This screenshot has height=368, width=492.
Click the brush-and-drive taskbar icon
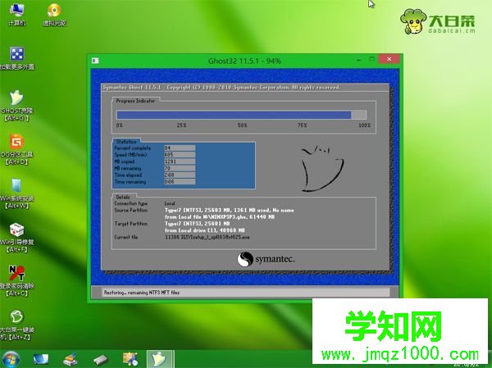tap(71, 360)
